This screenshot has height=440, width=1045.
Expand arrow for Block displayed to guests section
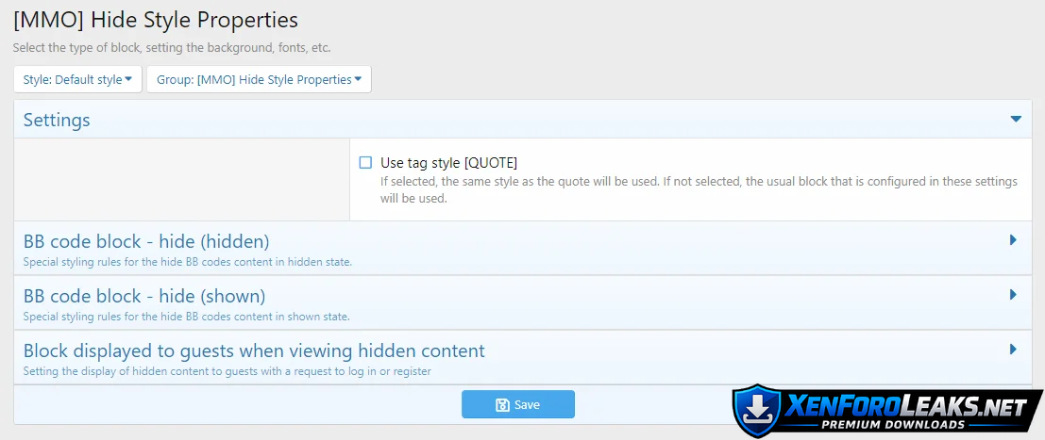pyautogui.click(x=1013, y=350)
